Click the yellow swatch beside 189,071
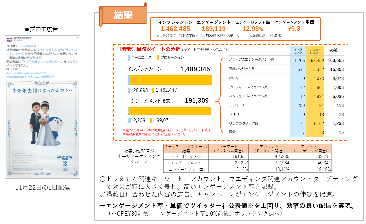366x224 pixels. pos(151,121)
